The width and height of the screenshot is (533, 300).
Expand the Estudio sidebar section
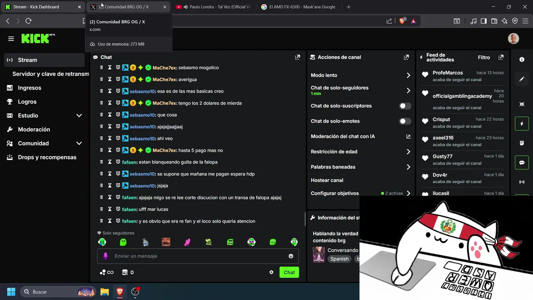click(x=79, y=115)
